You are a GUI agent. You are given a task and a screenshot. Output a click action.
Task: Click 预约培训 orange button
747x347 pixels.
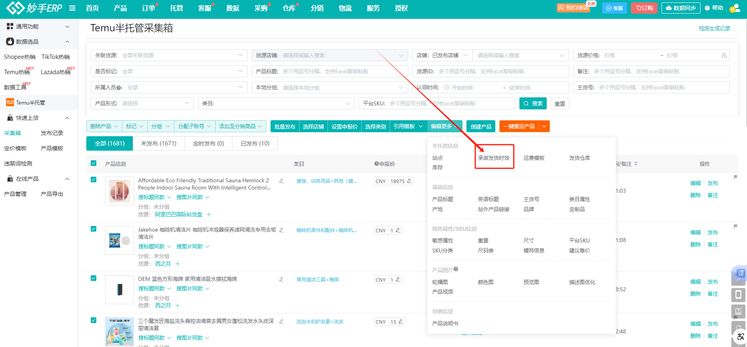pos(573,8)
